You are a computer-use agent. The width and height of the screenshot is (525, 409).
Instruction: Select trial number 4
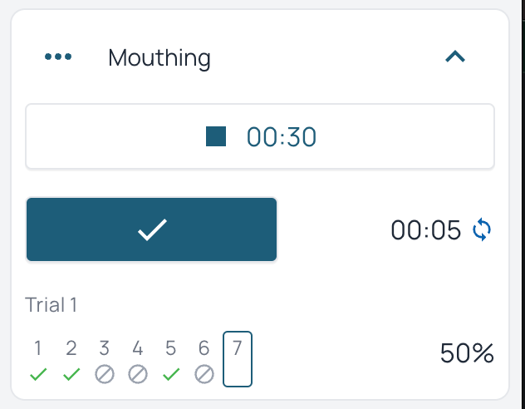pos(138,348)
